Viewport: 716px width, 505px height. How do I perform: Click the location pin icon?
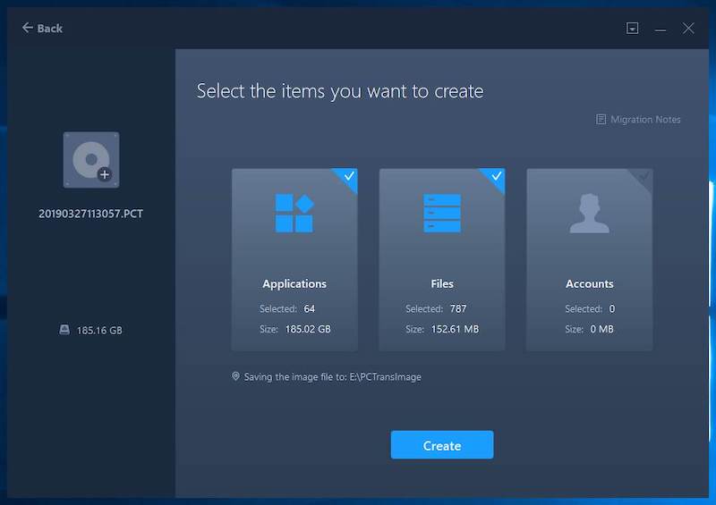(x=235, y=376)
